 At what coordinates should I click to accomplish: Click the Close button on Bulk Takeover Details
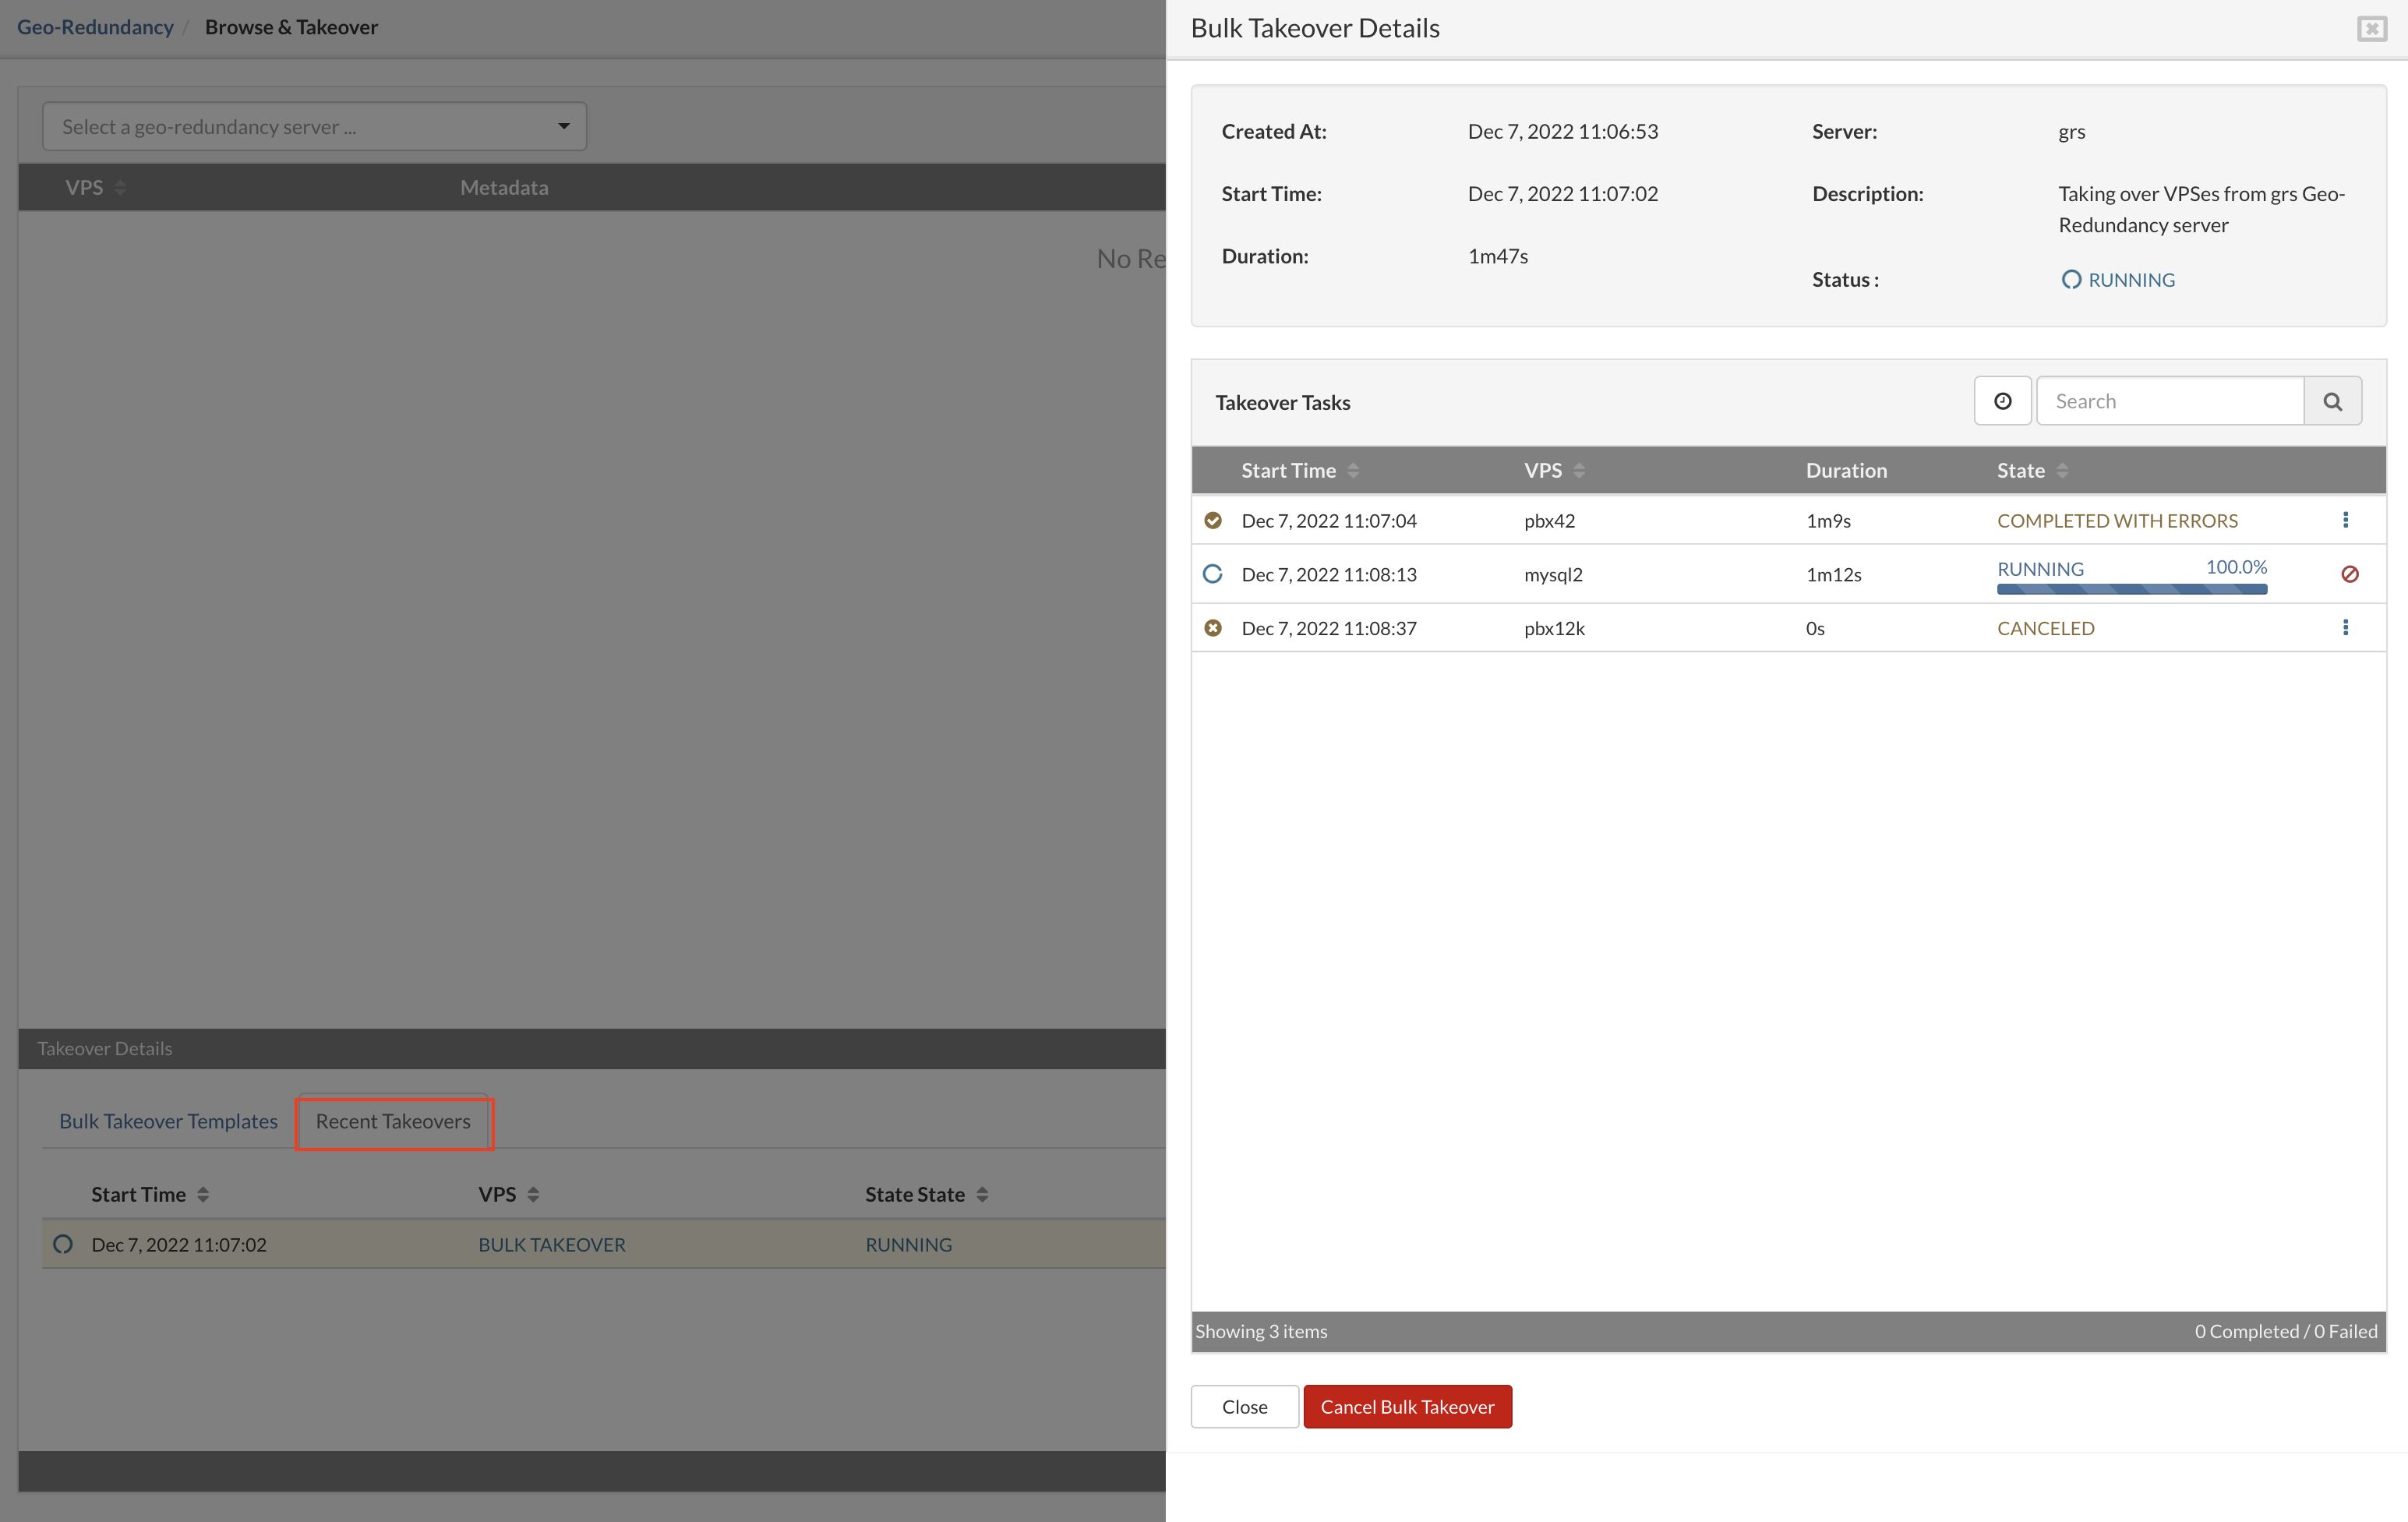1245,1404
